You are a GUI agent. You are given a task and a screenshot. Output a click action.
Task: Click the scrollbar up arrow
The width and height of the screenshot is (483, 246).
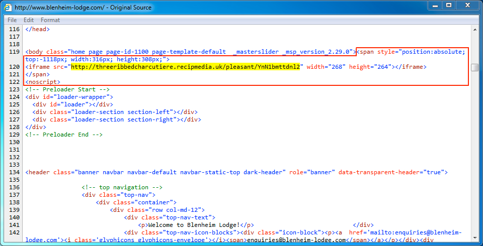[474, 29]
